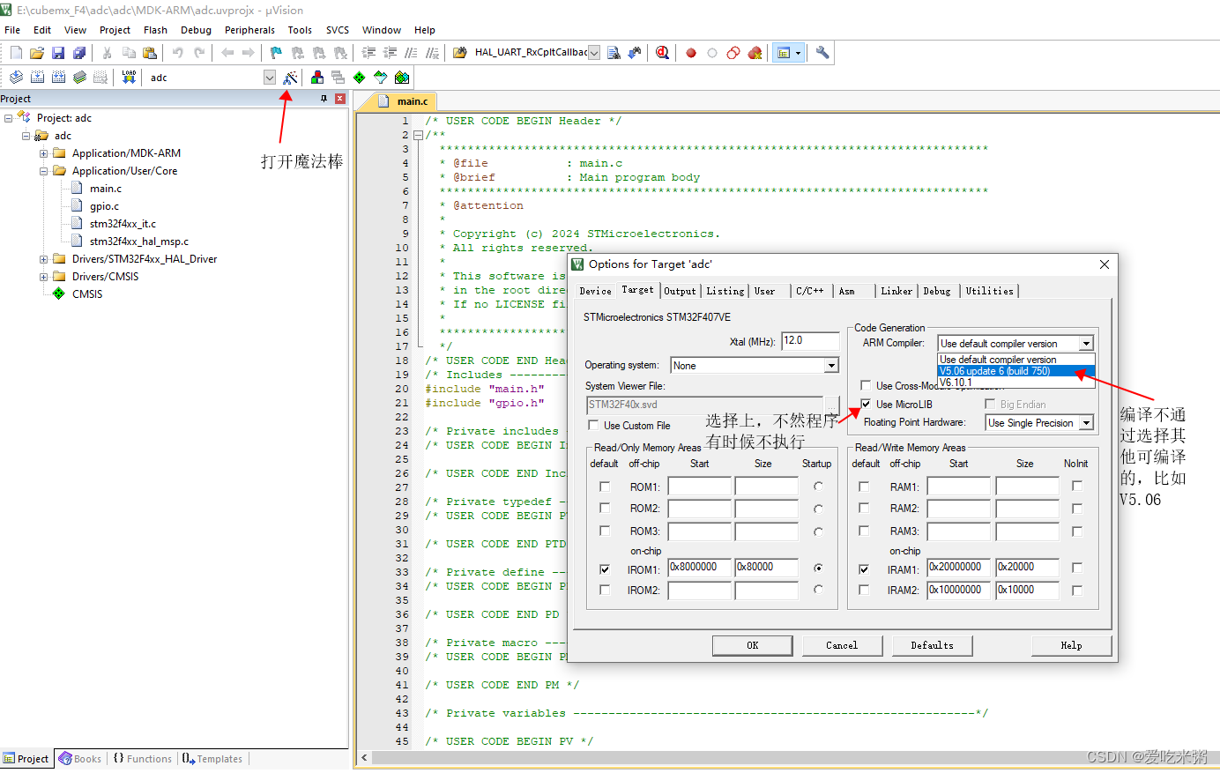Screen dimensions: 1220x773
Task: Enable the Use MicroLIB checkbox
Action: pos(867,404)
